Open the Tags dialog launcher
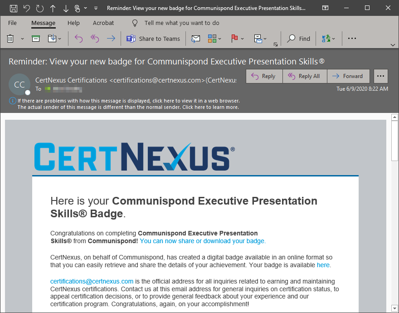Viewport: 399px width, 313px height. point(276,44)
